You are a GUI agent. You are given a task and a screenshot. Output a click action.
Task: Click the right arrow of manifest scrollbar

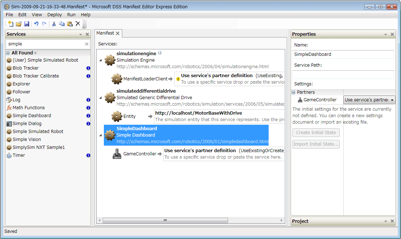tap(282, 220)
